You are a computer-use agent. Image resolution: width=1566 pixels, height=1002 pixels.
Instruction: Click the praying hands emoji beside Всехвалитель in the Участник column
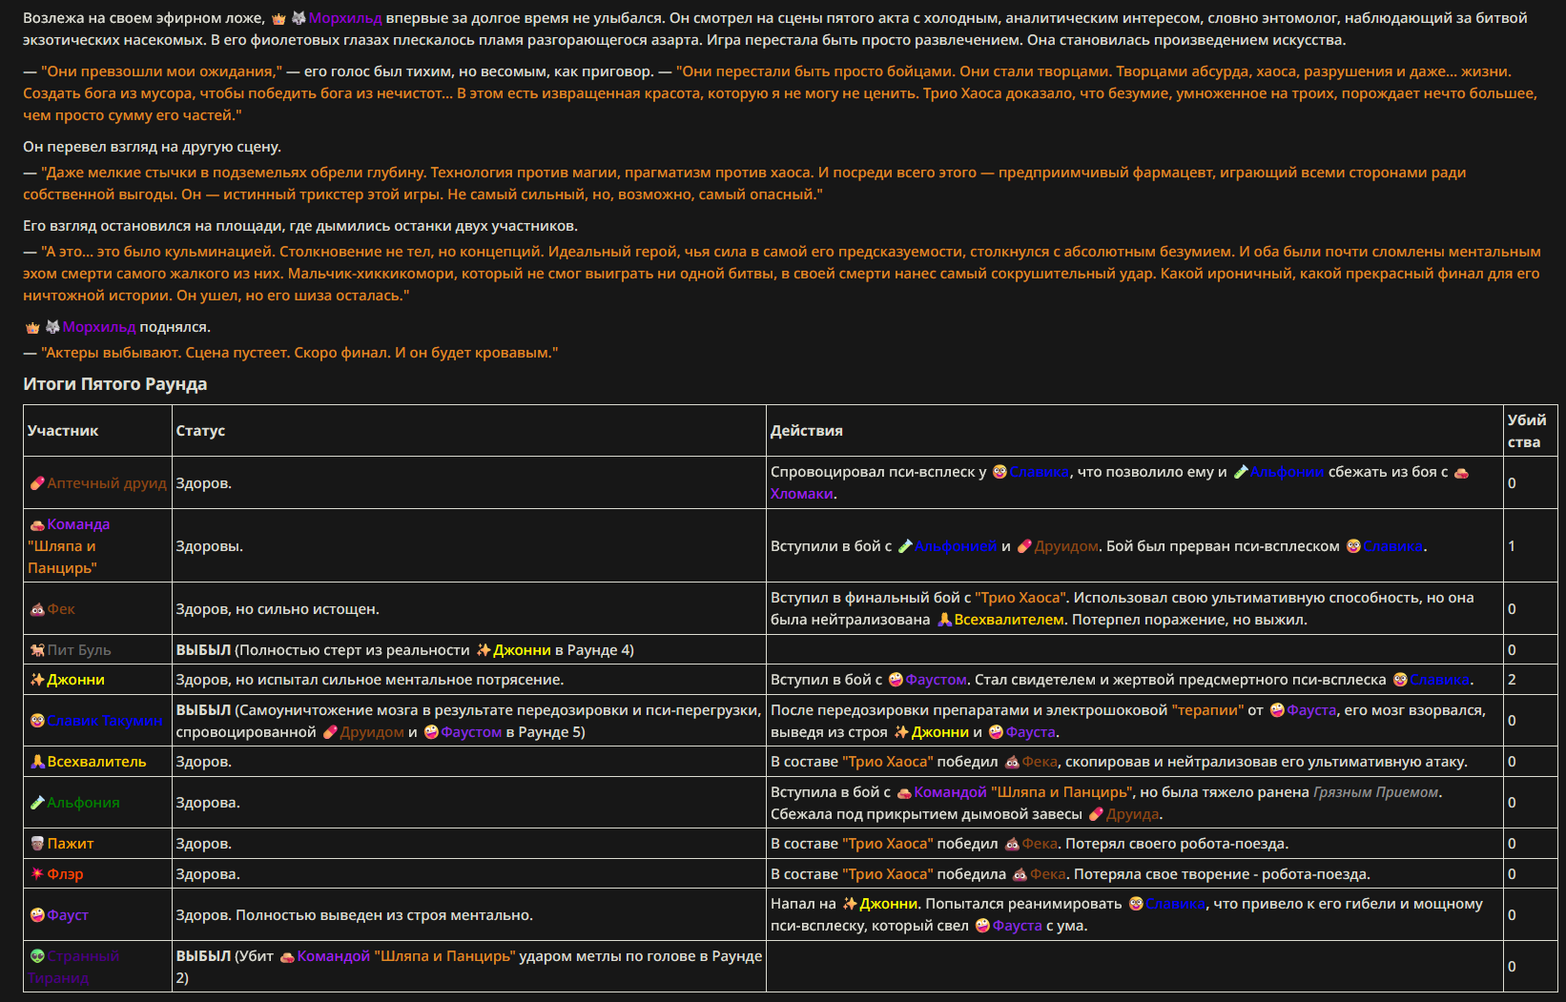(x=37, y=762)
